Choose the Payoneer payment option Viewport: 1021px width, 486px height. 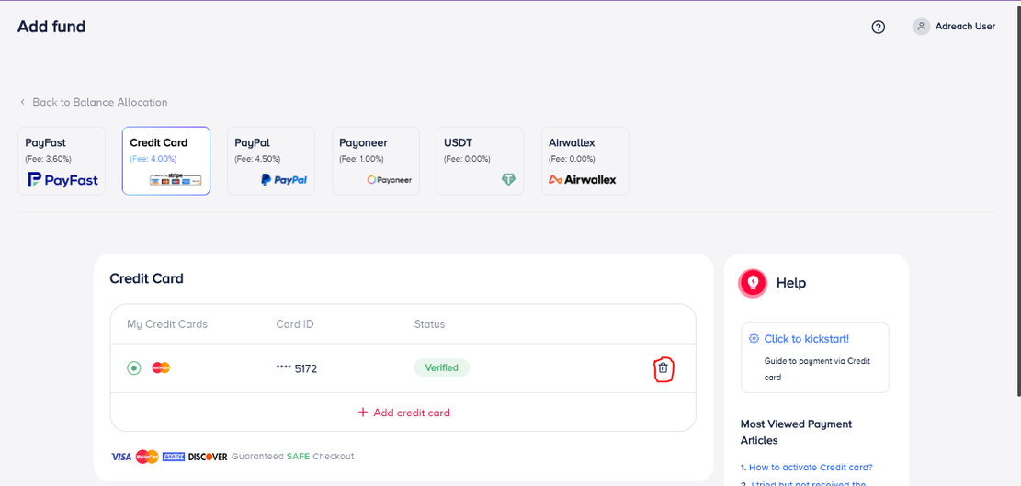[x=376, y=161]
